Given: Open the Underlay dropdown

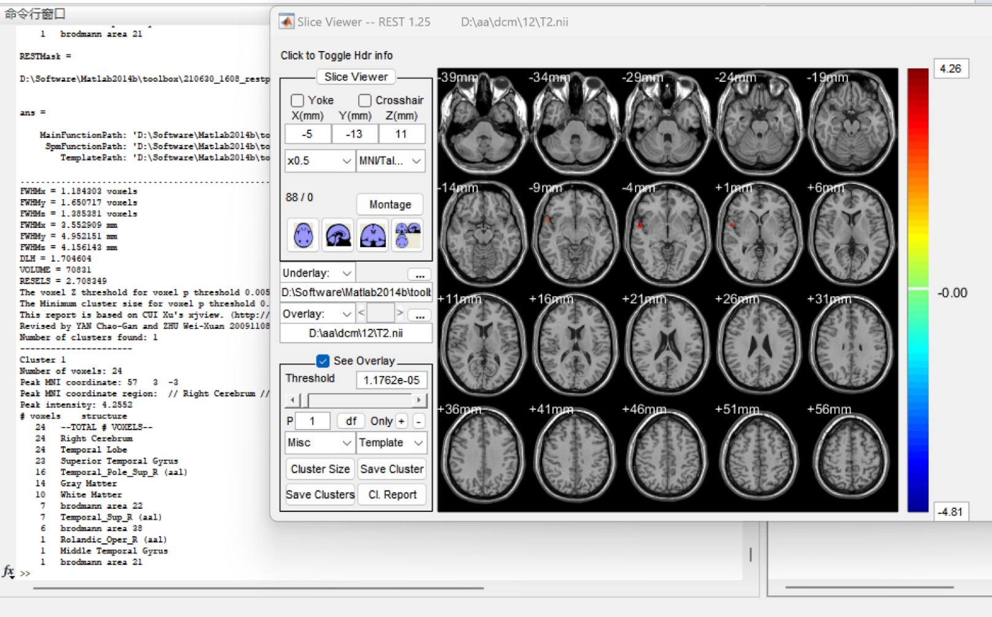Looking at the screenshot, I should (317, 273).
